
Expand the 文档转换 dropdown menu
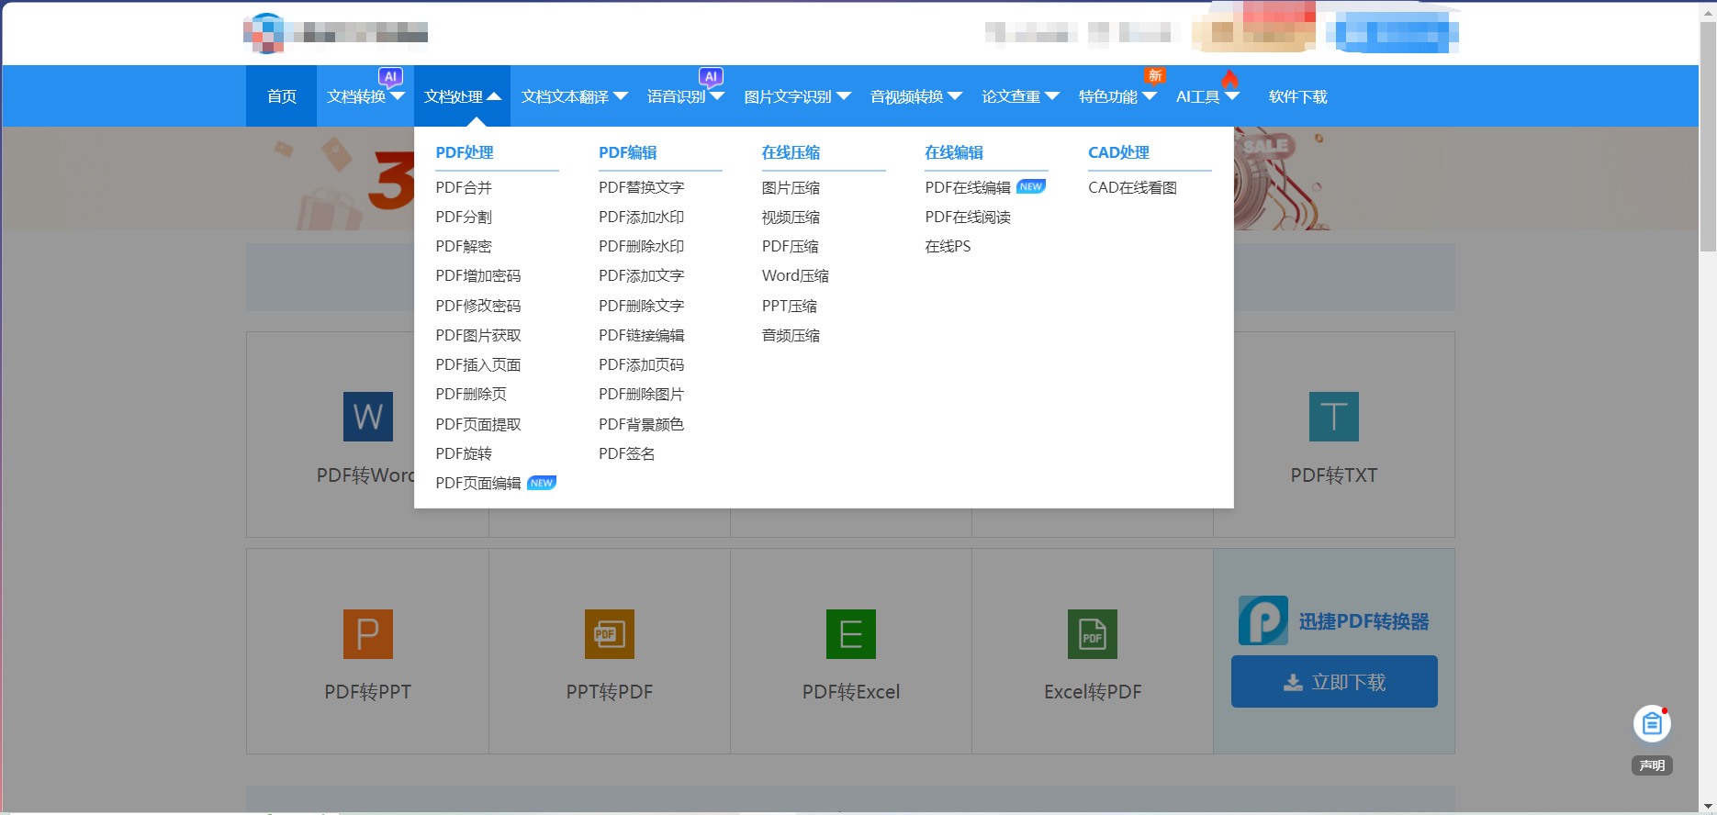365,96
